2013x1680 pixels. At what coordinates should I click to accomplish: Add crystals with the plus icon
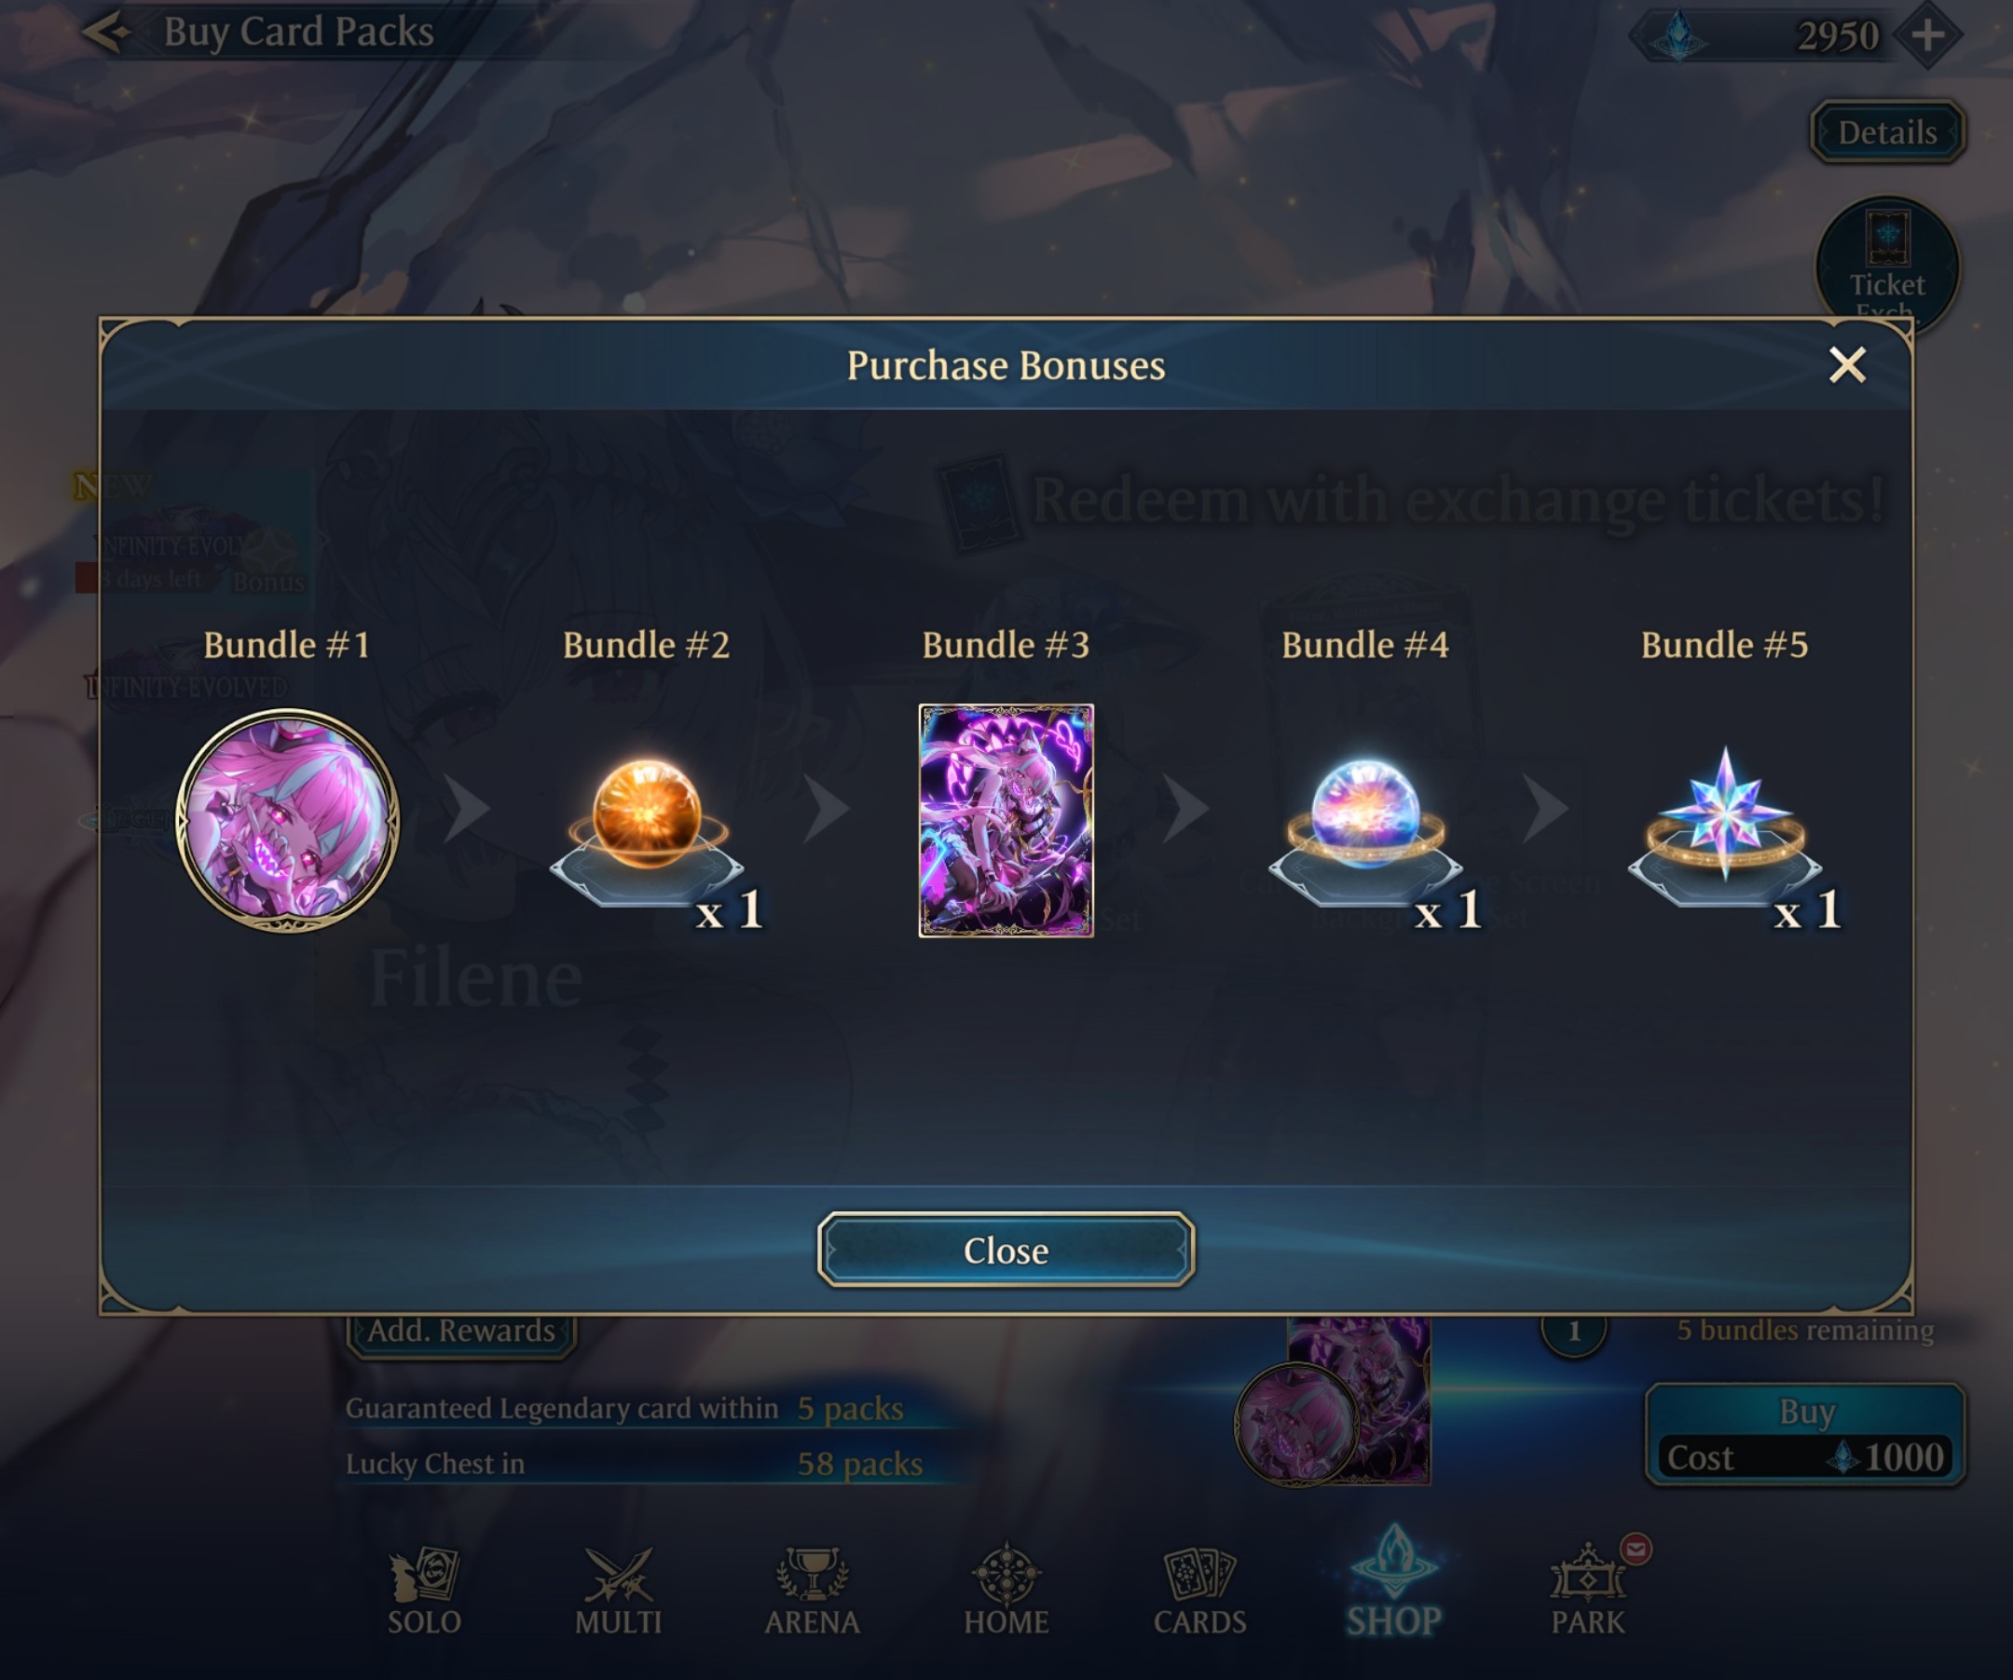pyautogui.click(x=1927, y=35)
